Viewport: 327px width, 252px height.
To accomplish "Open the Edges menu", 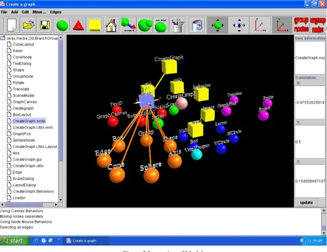I will [x=56, y=12].
